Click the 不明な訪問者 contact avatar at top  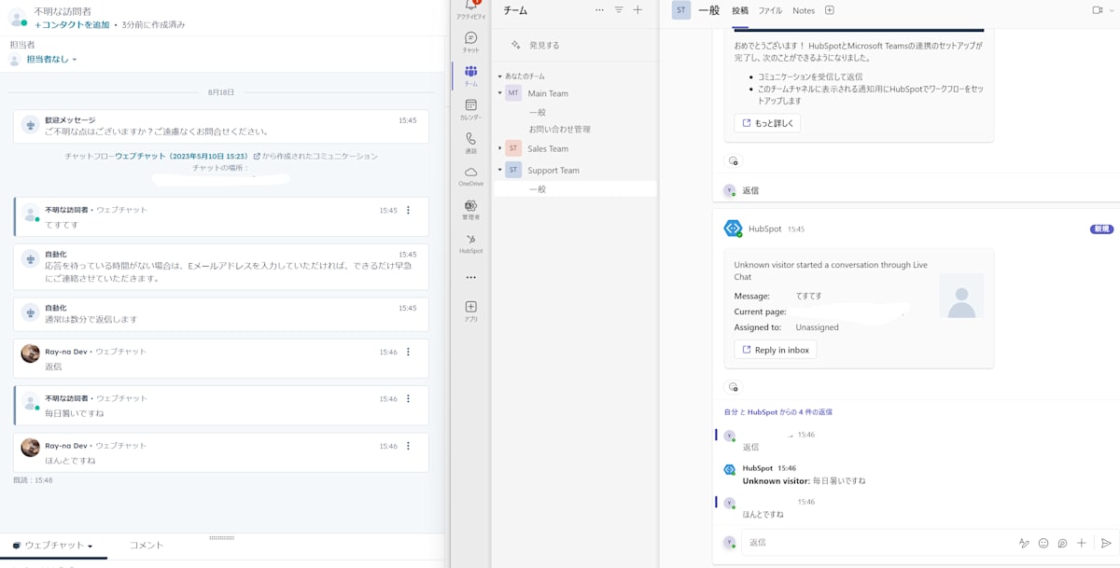17,18
